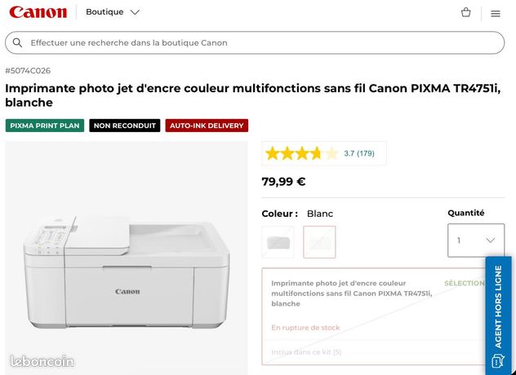Open the 3.7 (179) reviews link

click(359, 153)
